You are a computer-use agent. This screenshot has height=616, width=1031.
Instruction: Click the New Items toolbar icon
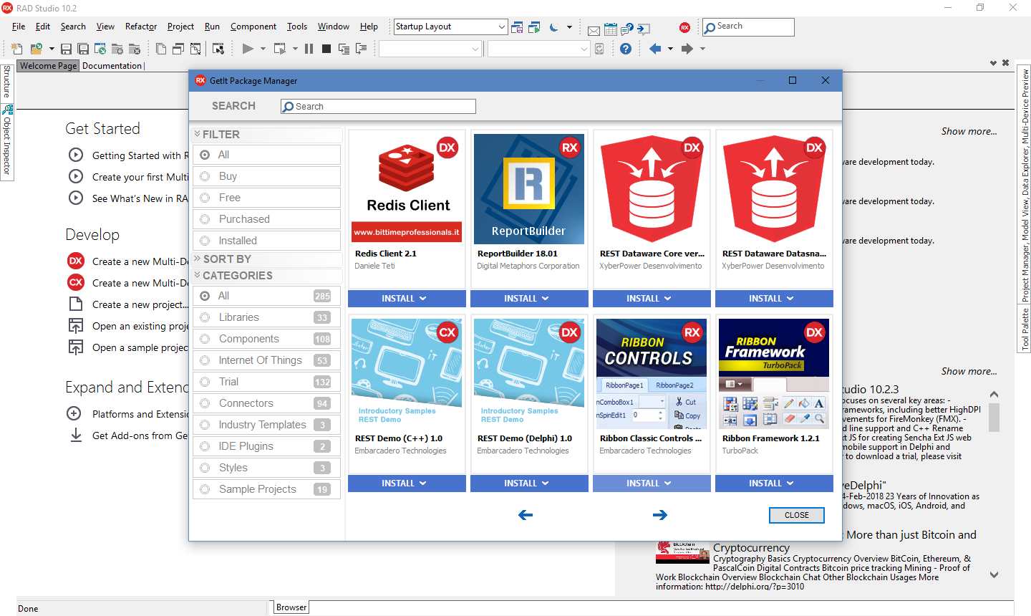coord(16,49)
